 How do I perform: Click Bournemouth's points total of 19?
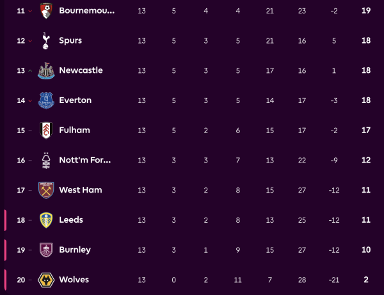tap(366, 10)
